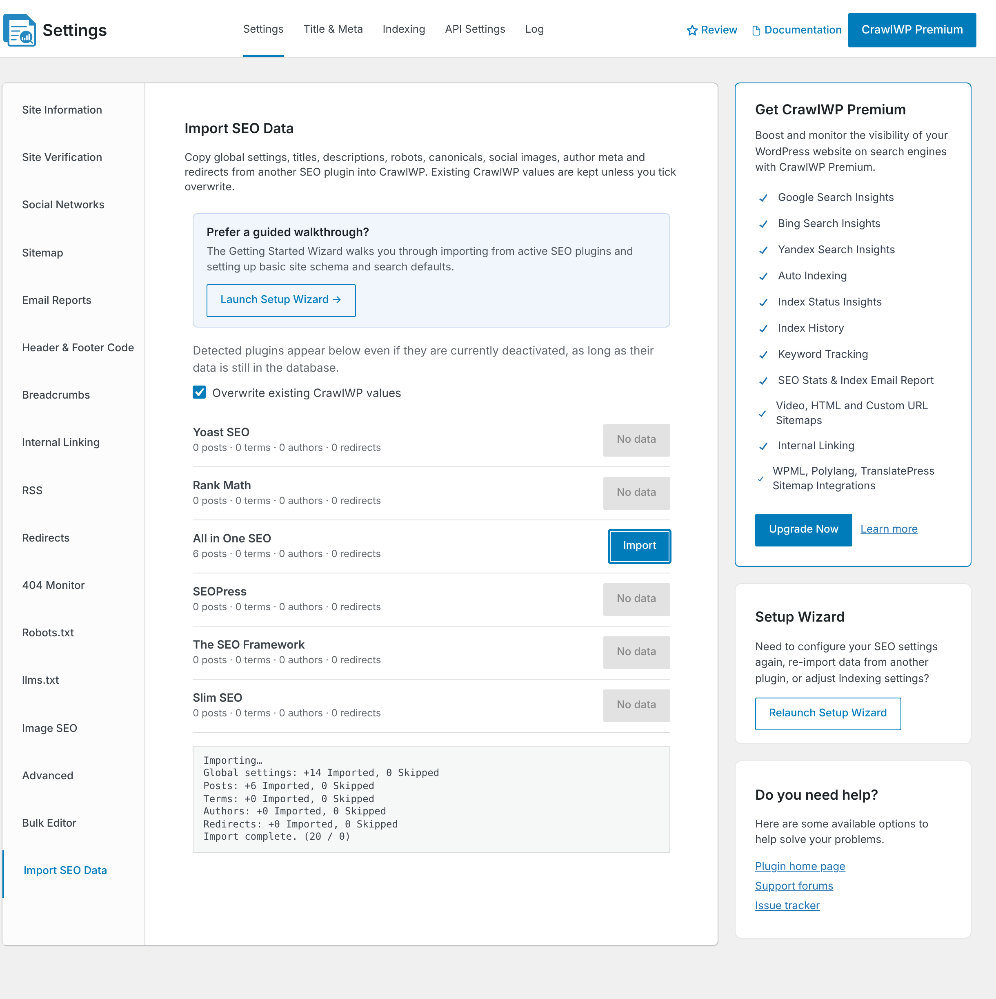Image resolution: width=996 pixels, height=999 pixels.
Task: Click the CrawlWP logo icon
Action: 20,30
